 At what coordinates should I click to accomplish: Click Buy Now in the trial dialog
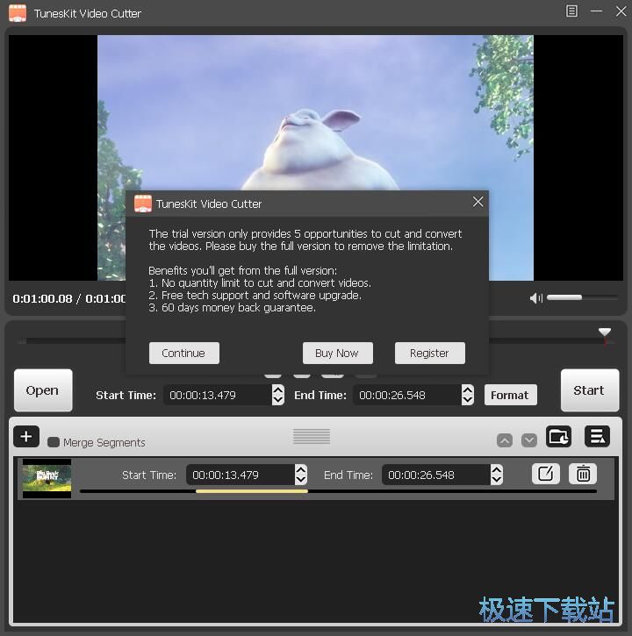coord(337,353)
